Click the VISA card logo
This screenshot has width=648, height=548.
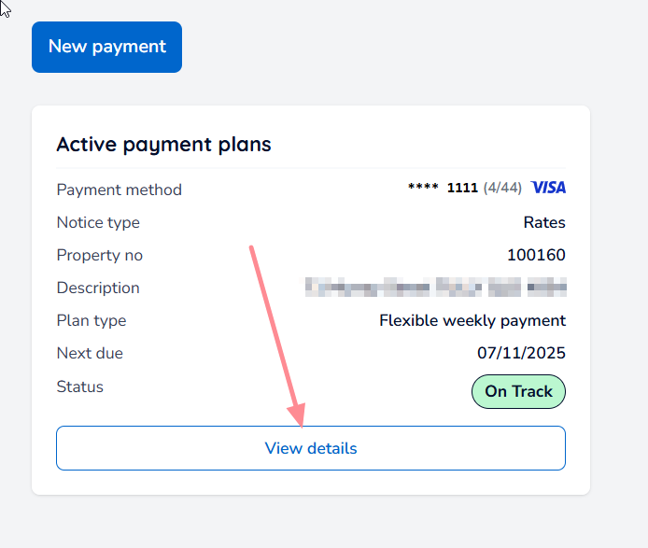click(x=548, y=188)
